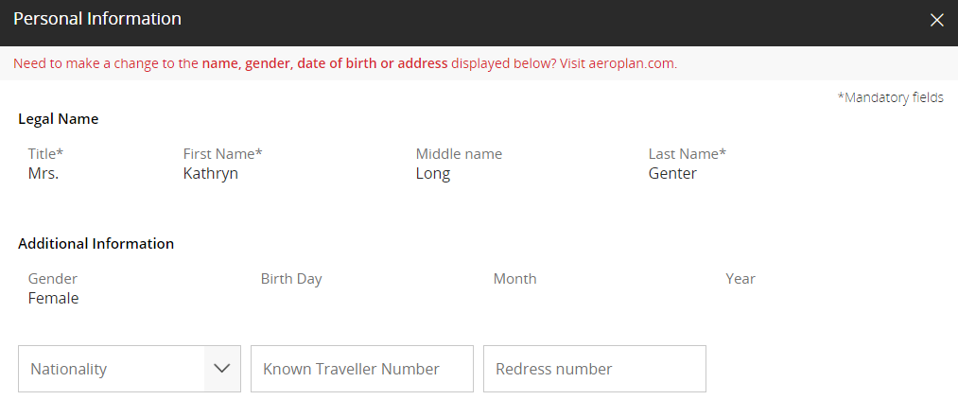958x417 pixels.
Task: Click the First Name* field label
Action: click(222, 154)
